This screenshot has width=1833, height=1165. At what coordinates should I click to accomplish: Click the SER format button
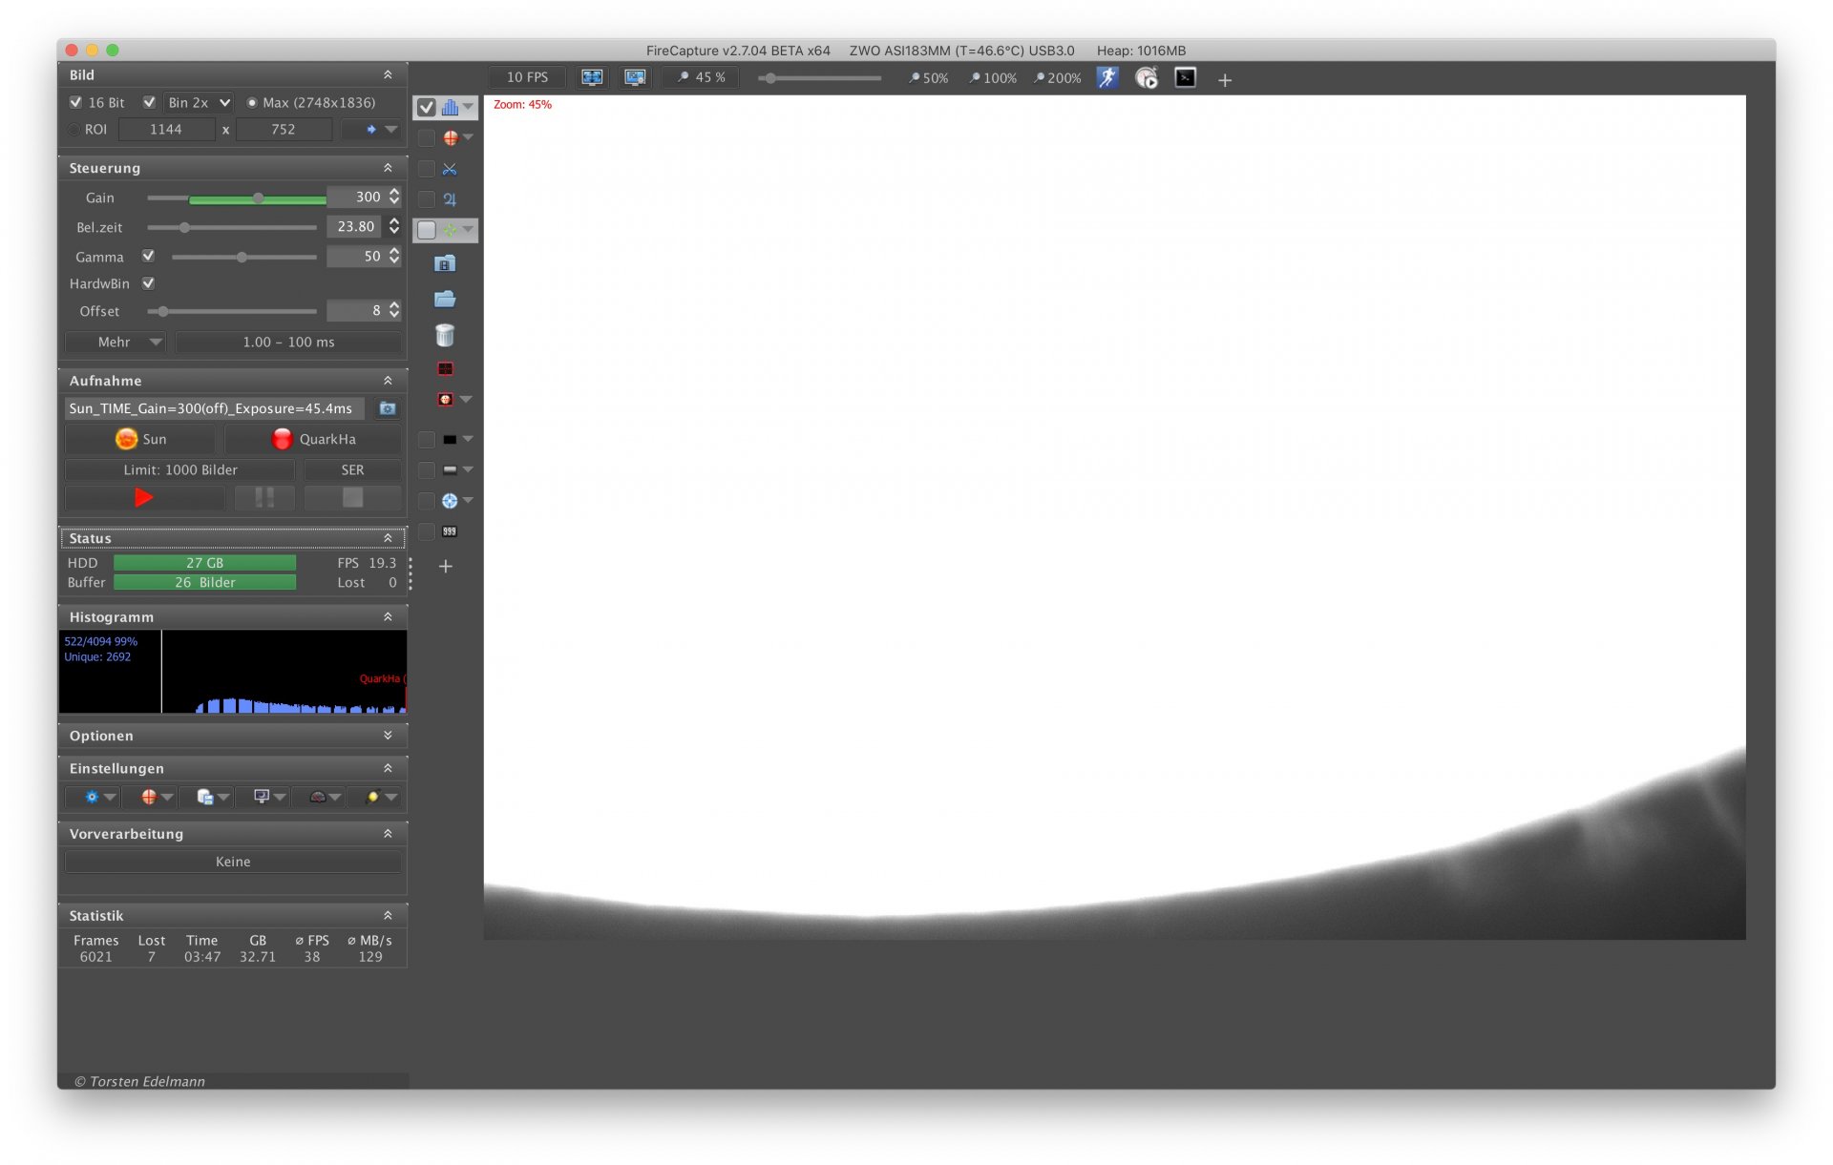click(352, 469)
